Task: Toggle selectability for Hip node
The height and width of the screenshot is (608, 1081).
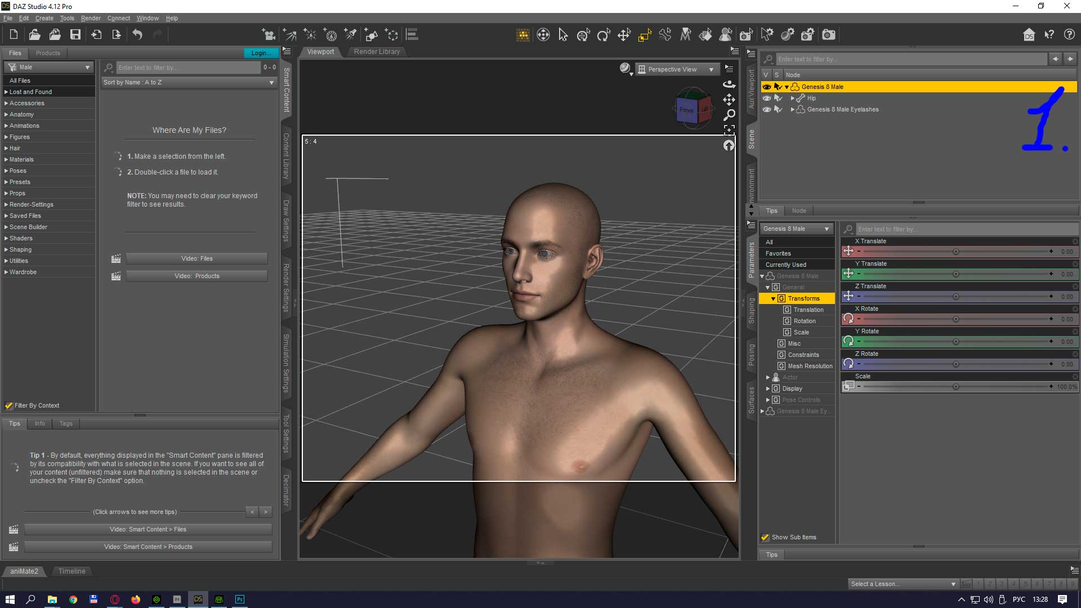Action: [x=778, y=98]
